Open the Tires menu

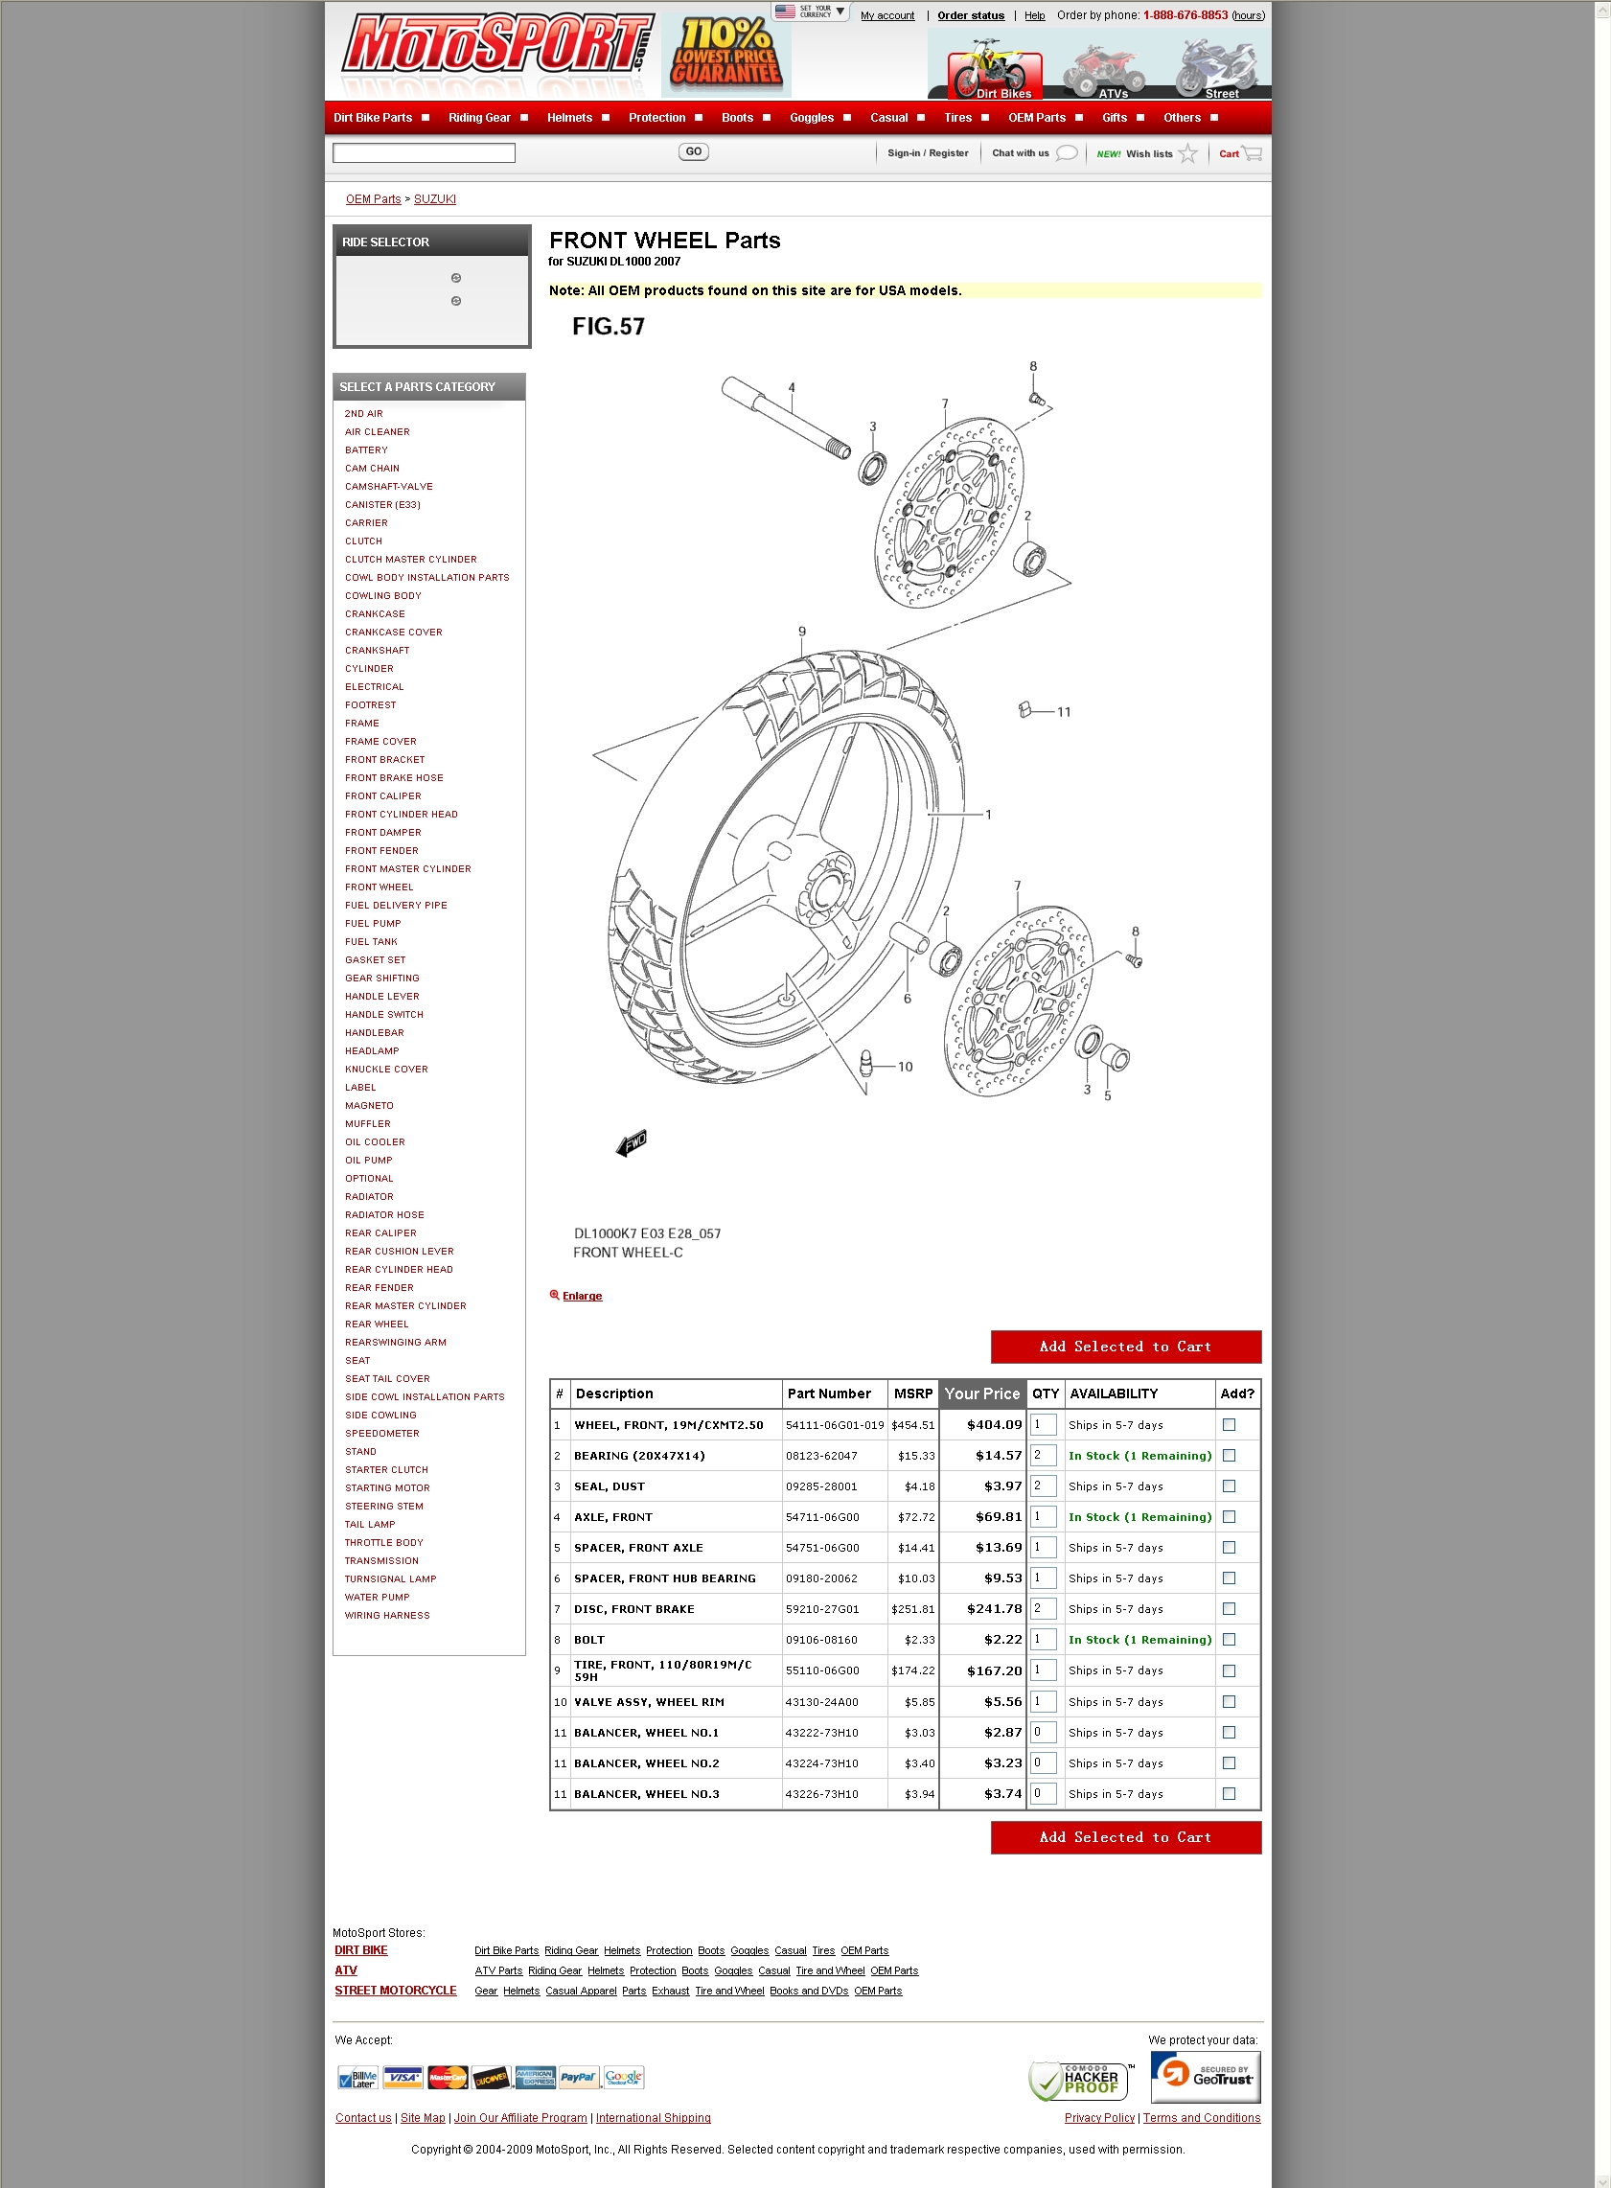coord(957,118)
